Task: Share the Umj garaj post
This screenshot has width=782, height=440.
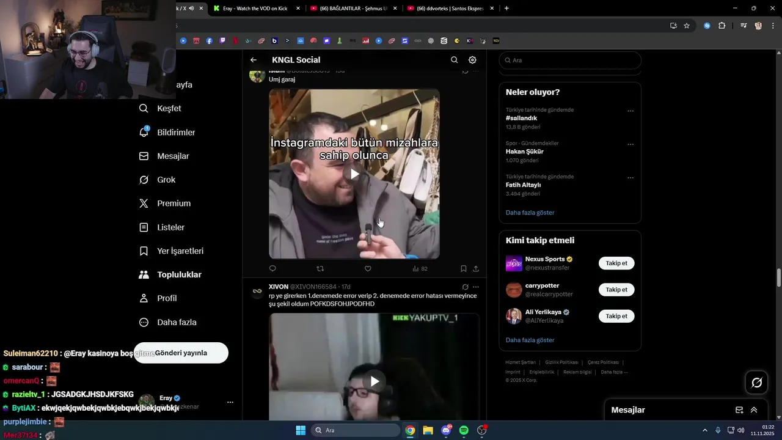Action: click(476, 268)
